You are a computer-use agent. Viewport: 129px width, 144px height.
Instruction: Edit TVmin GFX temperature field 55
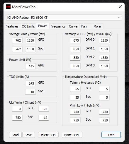pos(75,89)
